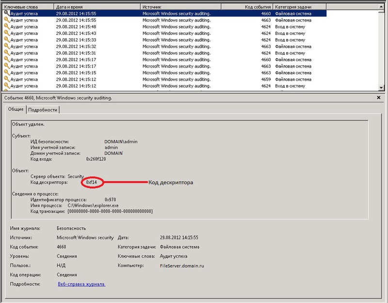388x303 pixels.
Task: Click key icon of the 14:15:43 event
Action: coord(7,34)
